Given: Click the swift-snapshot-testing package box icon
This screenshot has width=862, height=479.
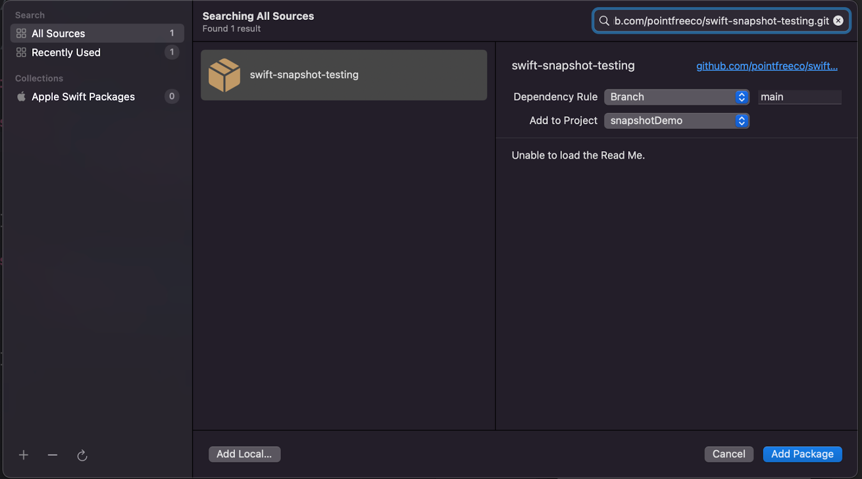Looking at the screenshot, I should tap(224, 75).
